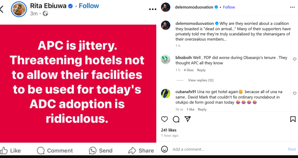The height and width of the screenshot is (158, 298).
Task: Reply to blissboih's comment
Action: click(201, 70)
